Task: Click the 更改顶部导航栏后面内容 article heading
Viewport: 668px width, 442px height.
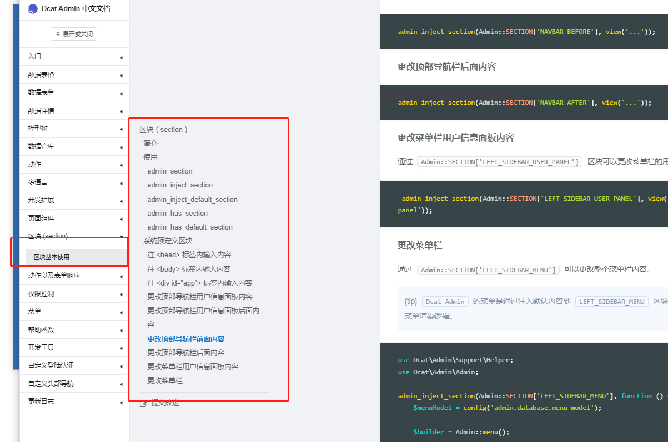Action: pyautogui.click(x=446, y=67)
